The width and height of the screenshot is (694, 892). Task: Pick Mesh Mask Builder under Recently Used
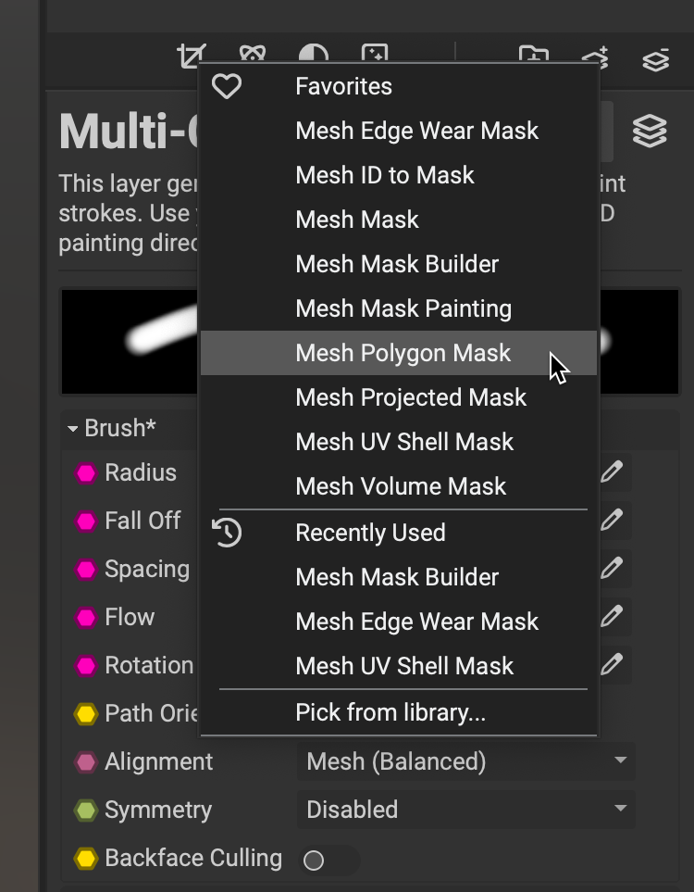point(397,577)
